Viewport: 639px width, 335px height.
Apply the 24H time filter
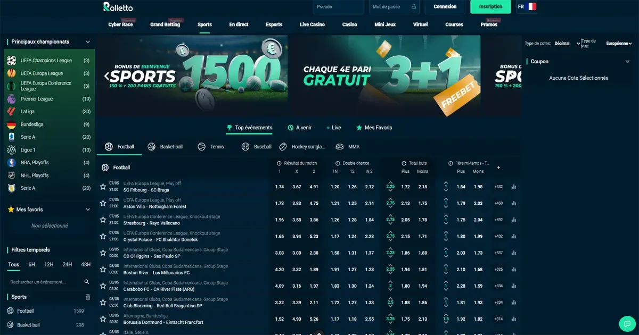(x=67, y=264)
